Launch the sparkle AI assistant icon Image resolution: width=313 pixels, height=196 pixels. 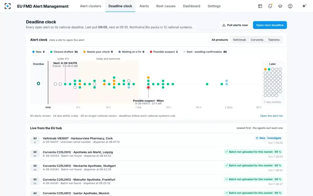304,6
